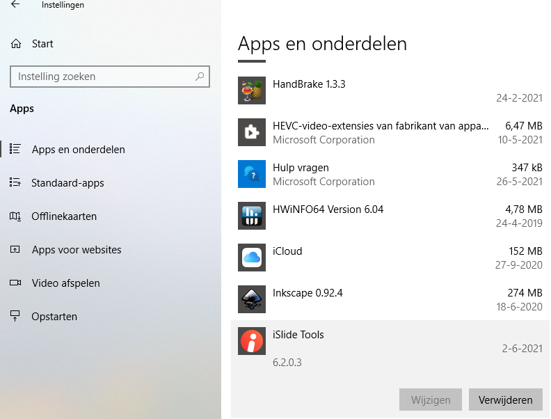Image resolution: width=551 pixels, height=419 pixels.
Task: Focus the Instelling zoeken search field
Action: [110, 77]
